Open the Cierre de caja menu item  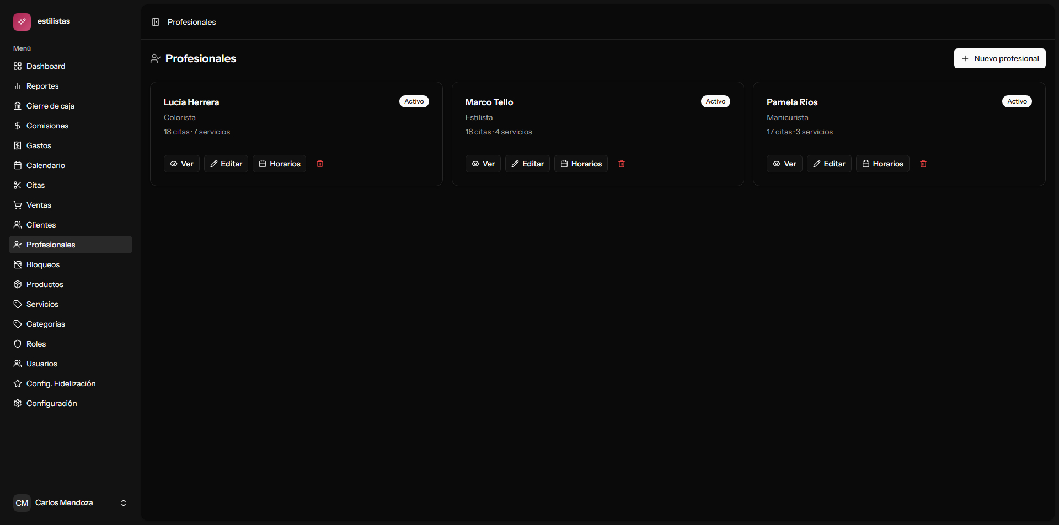(x=50, y=106)
